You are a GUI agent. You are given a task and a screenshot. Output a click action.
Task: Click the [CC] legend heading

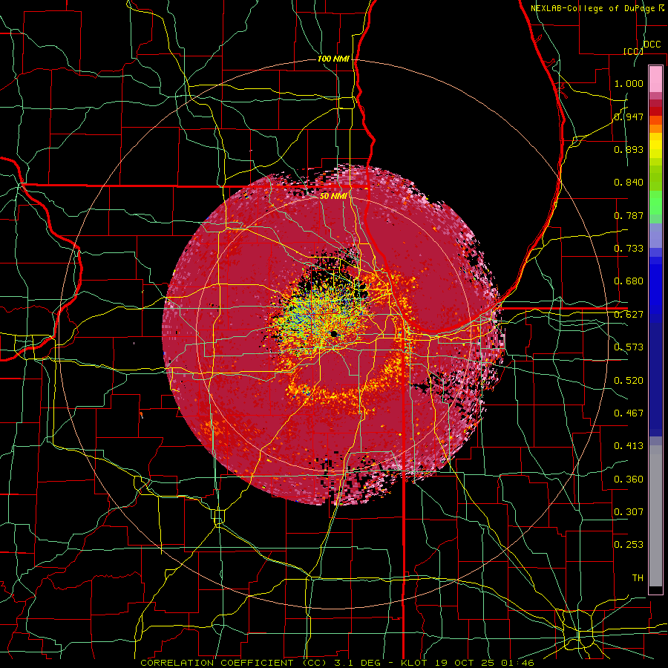tap(633, 51)
